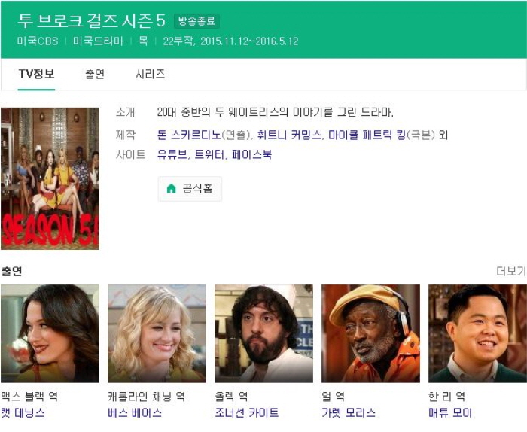The height and width of the screenshot is (432, 527).
Task: Follow the 트위터 site link
Action: tap(210, 154)
